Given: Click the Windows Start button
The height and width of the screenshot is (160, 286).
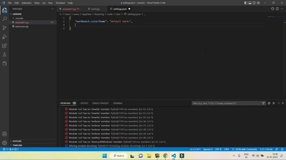Looking at the screenshot, I should (x=105, y=156).
